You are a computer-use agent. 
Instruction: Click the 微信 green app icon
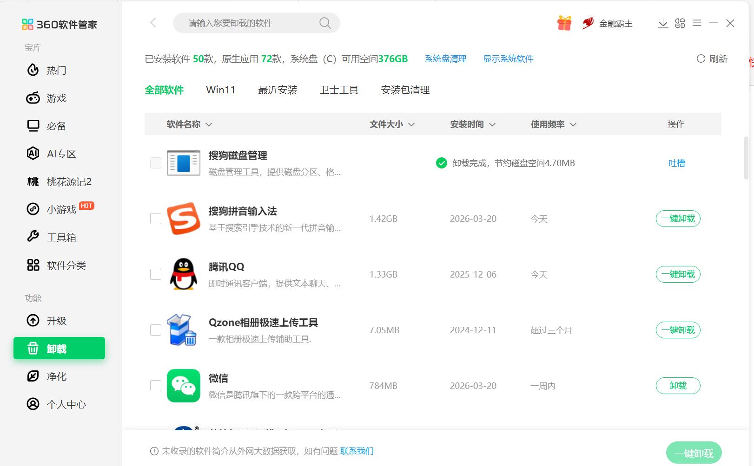(184, 386)
